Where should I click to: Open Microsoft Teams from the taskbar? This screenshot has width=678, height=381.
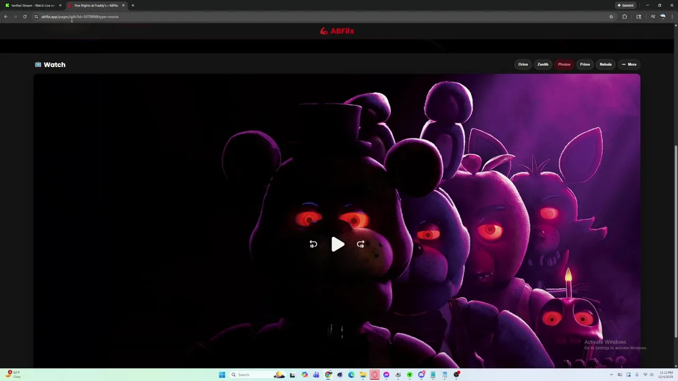tap(316, 375)
